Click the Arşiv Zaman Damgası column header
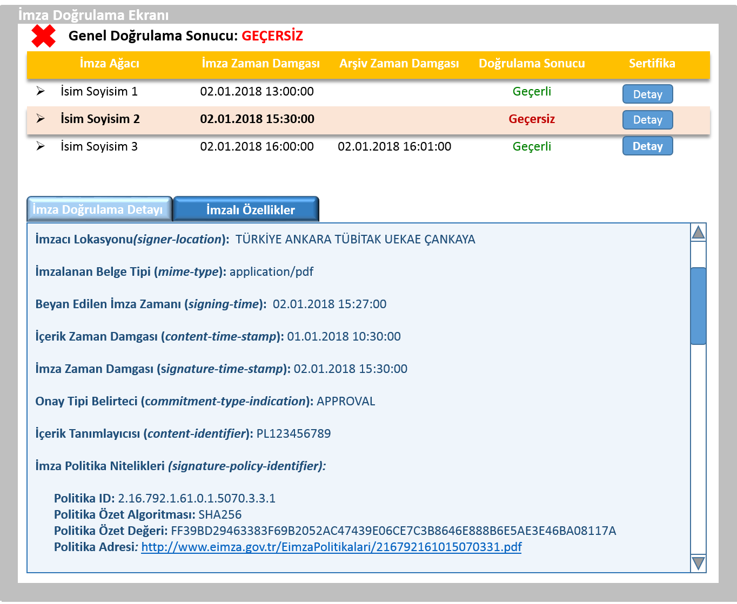 click(x=399, y=64)
